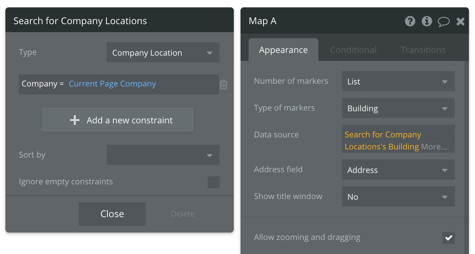Open the Address field dropdown

[x=398, y=170]
